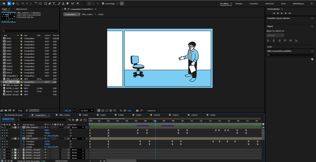The width and height of the screenshot is (316, 162).
Task: Navigate to Offre_motion in the composition breadcrumb
Action: (x=87, y=15)
